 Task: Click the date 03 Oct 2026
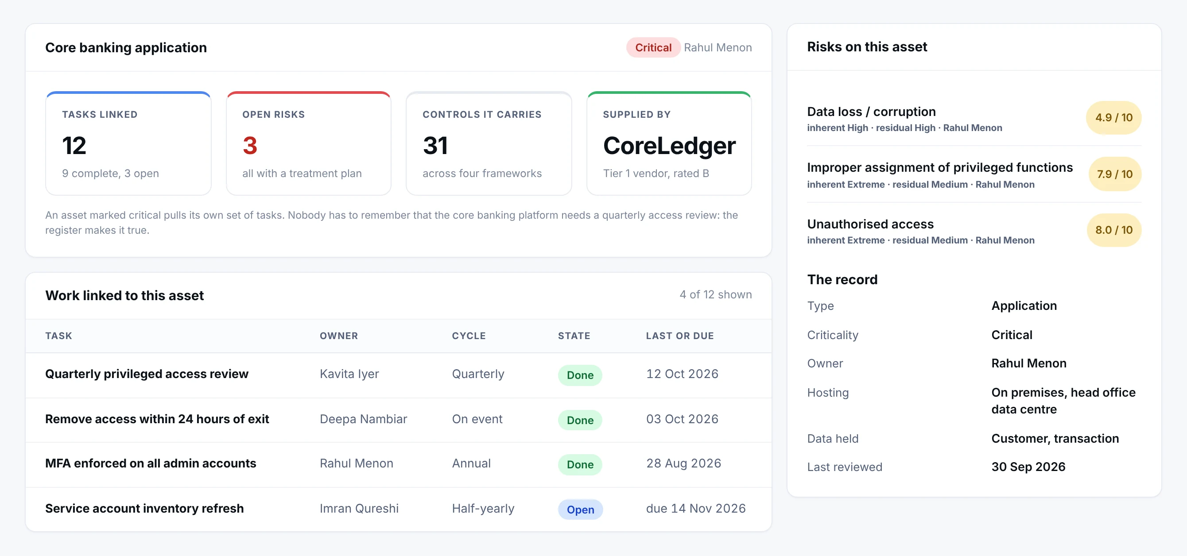click(682, 419)
